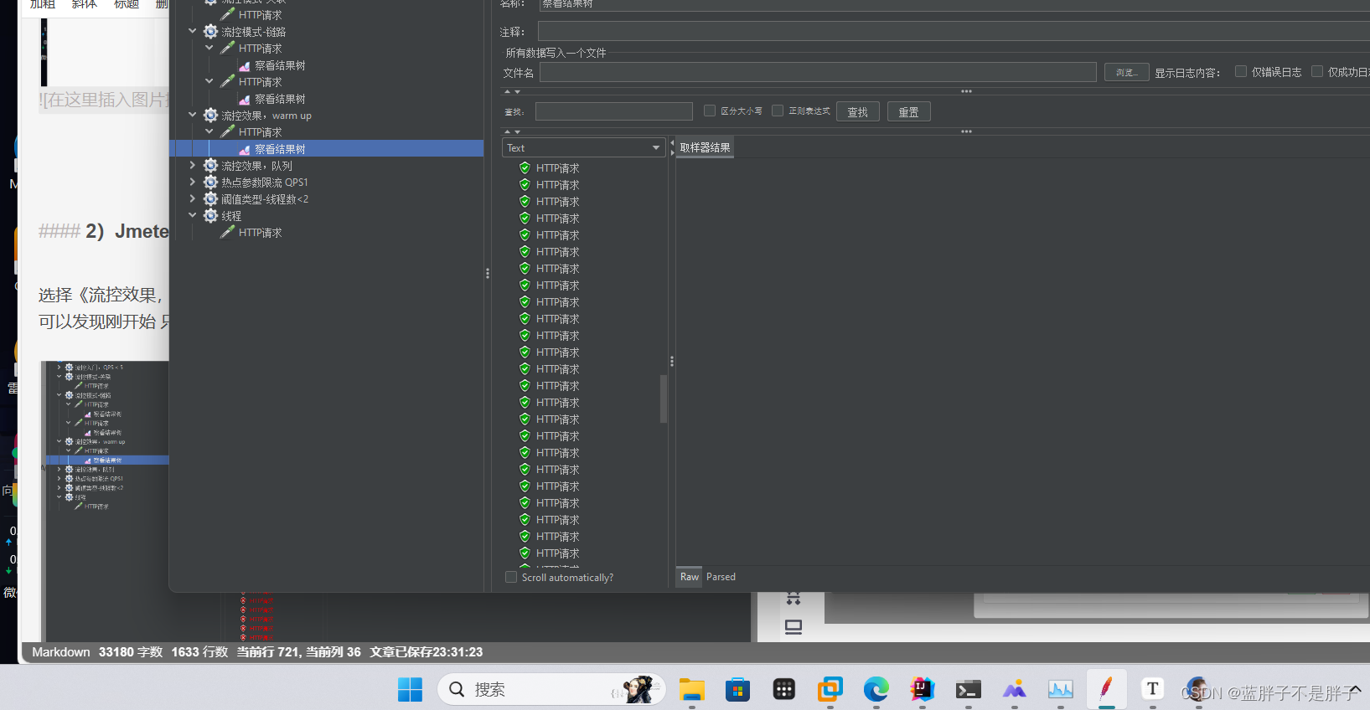Viewport: 1370px width, 710px height.
Task: Enable 区分大小写 checkbox
Action: (x=710, y=111)
